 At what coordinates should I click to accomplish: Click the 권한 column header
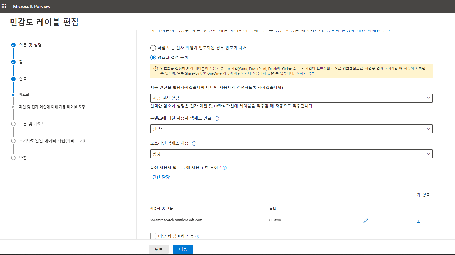click(272, 208)
